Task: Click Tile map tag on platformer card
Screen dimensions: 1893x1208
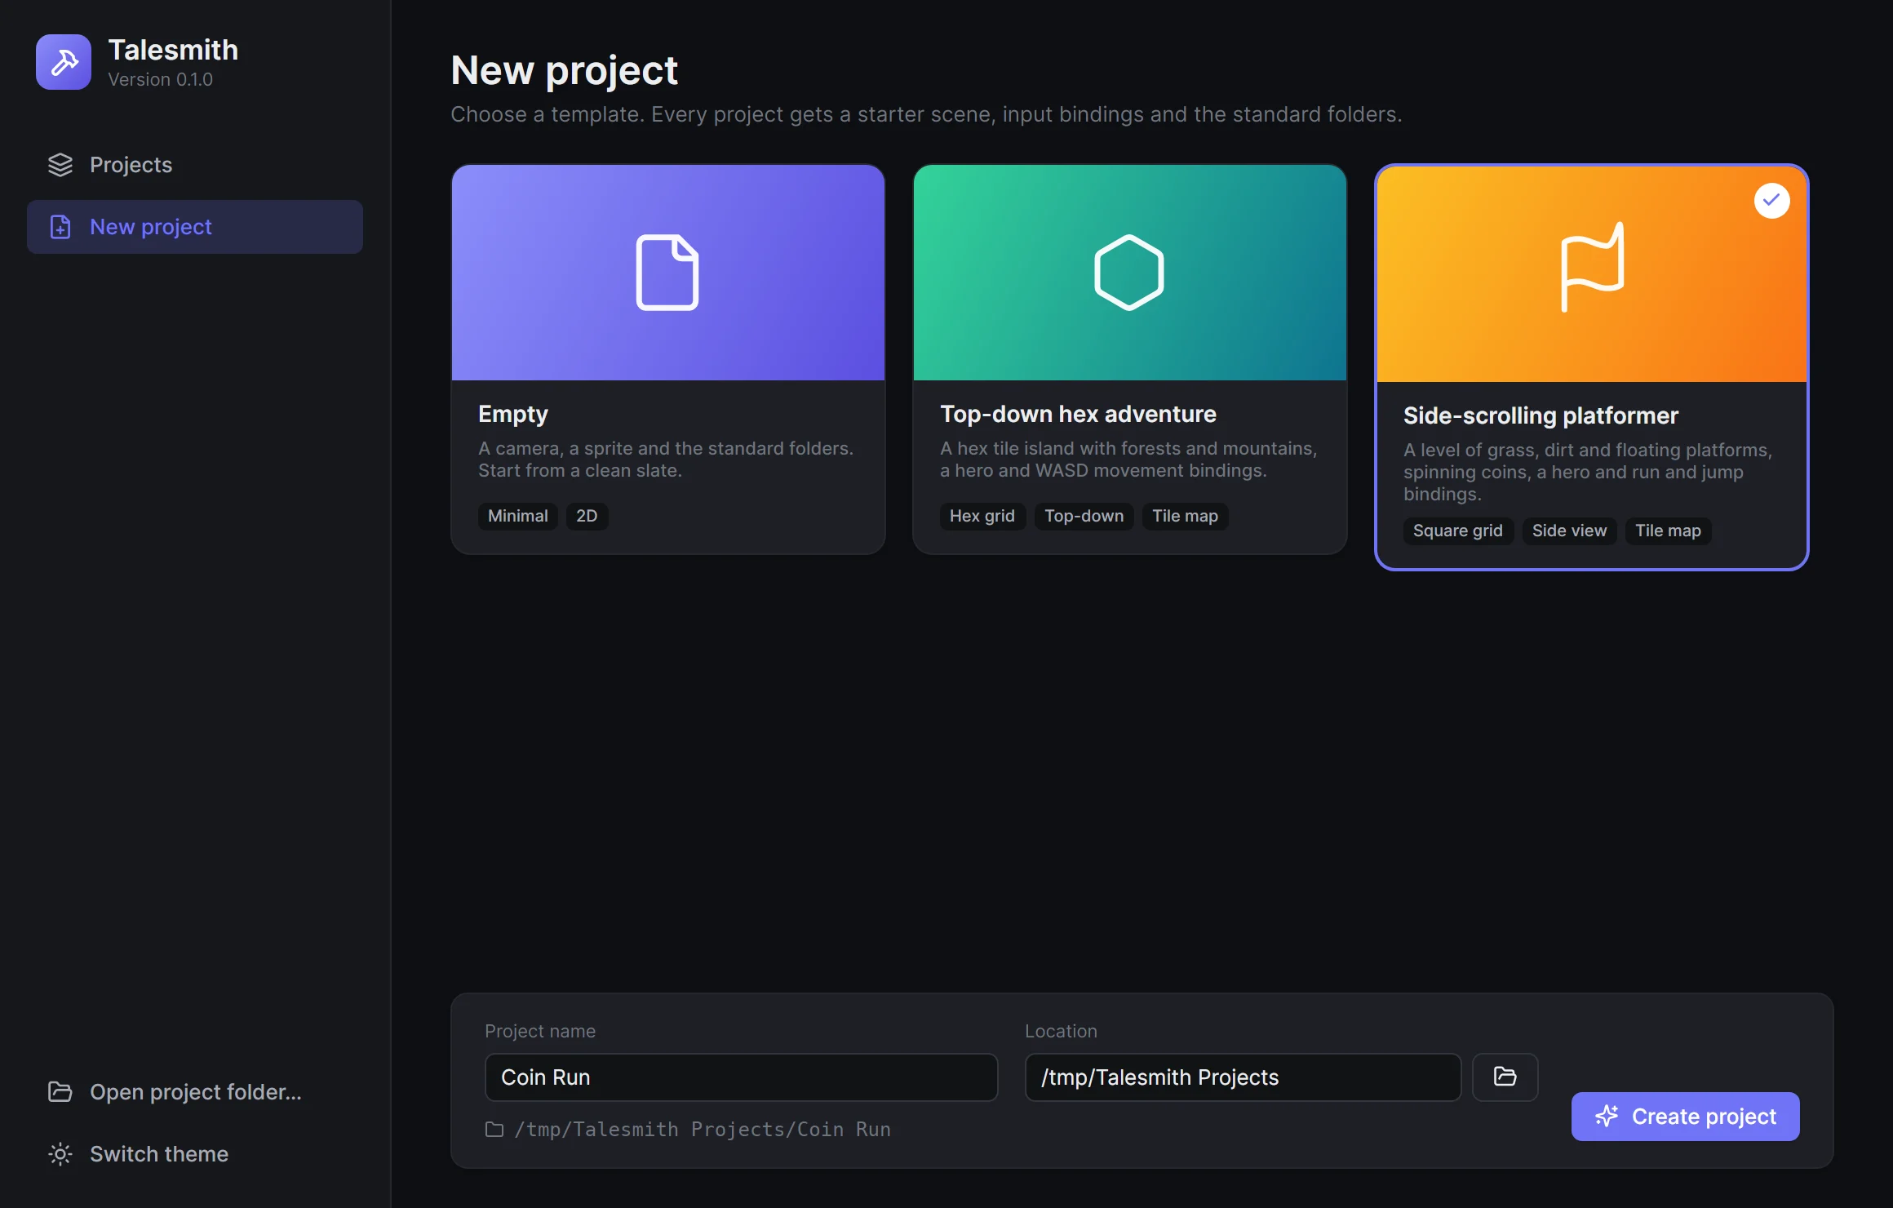Action: (x=1669, y=531)
